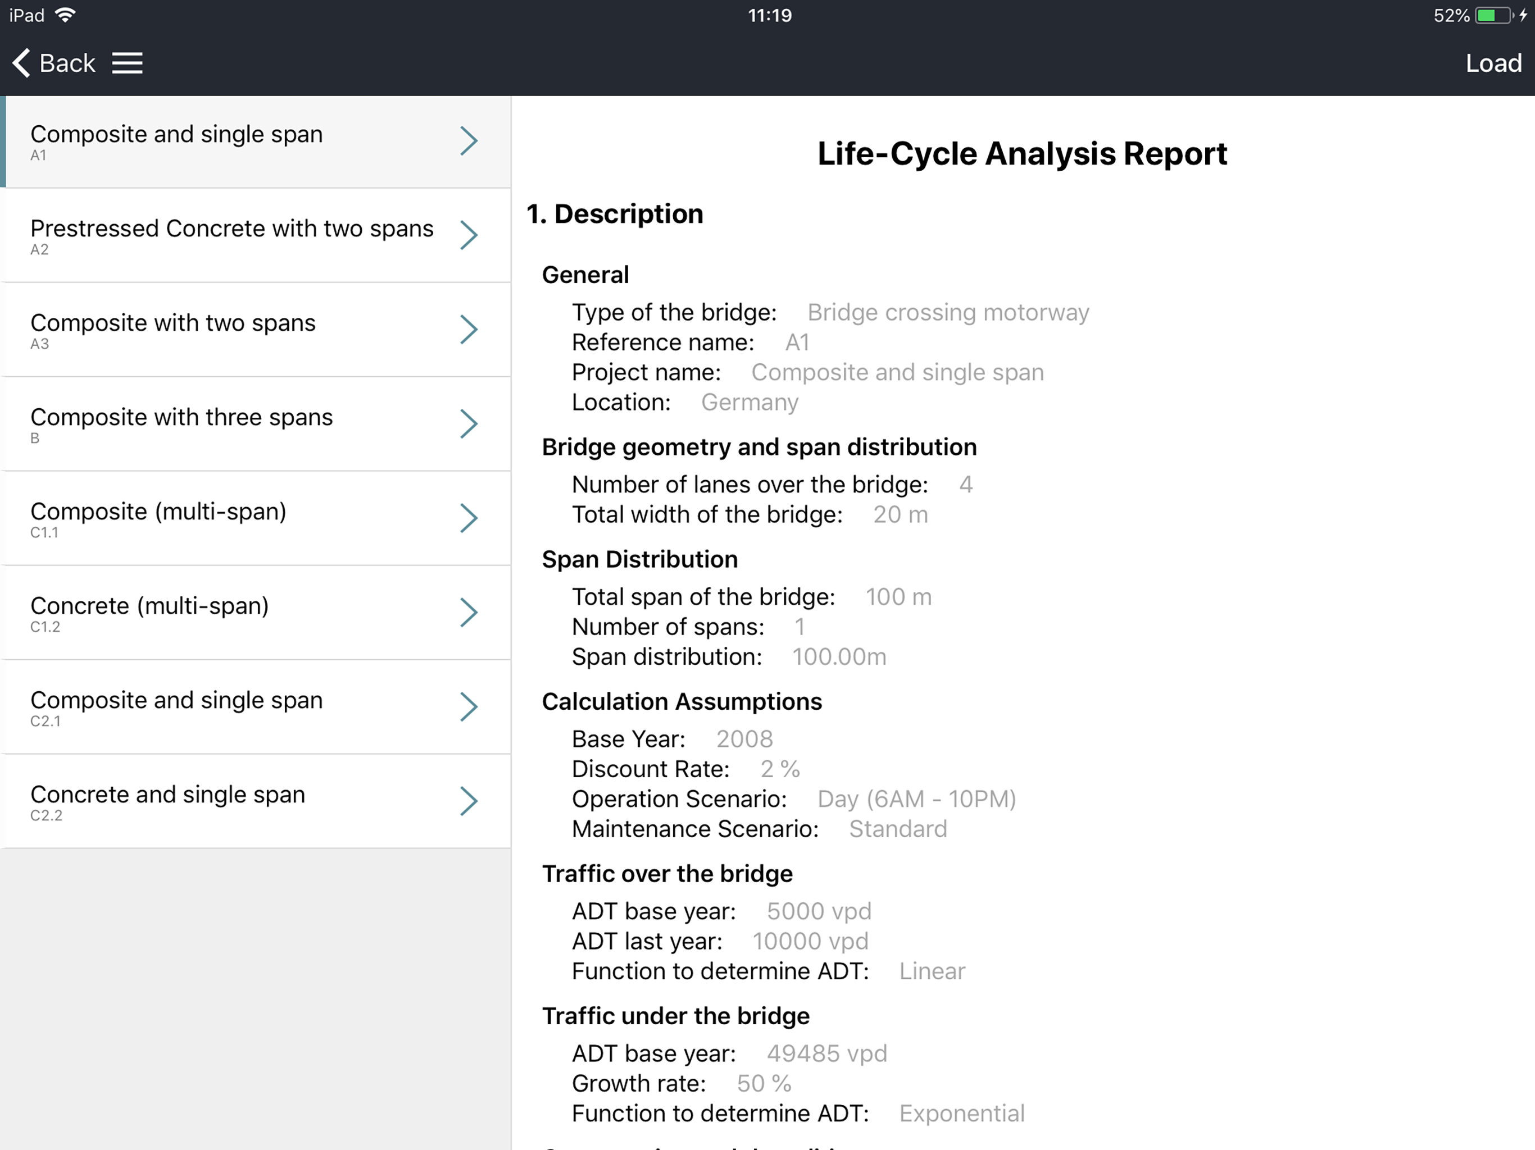Tap the hamburger menu icon
The image size is (1535, 1150).
[127, 63]
